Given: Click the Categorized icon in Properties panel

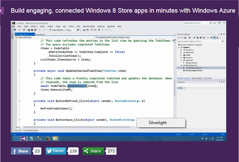Looking at the screenshot, I should coord(178,88).
